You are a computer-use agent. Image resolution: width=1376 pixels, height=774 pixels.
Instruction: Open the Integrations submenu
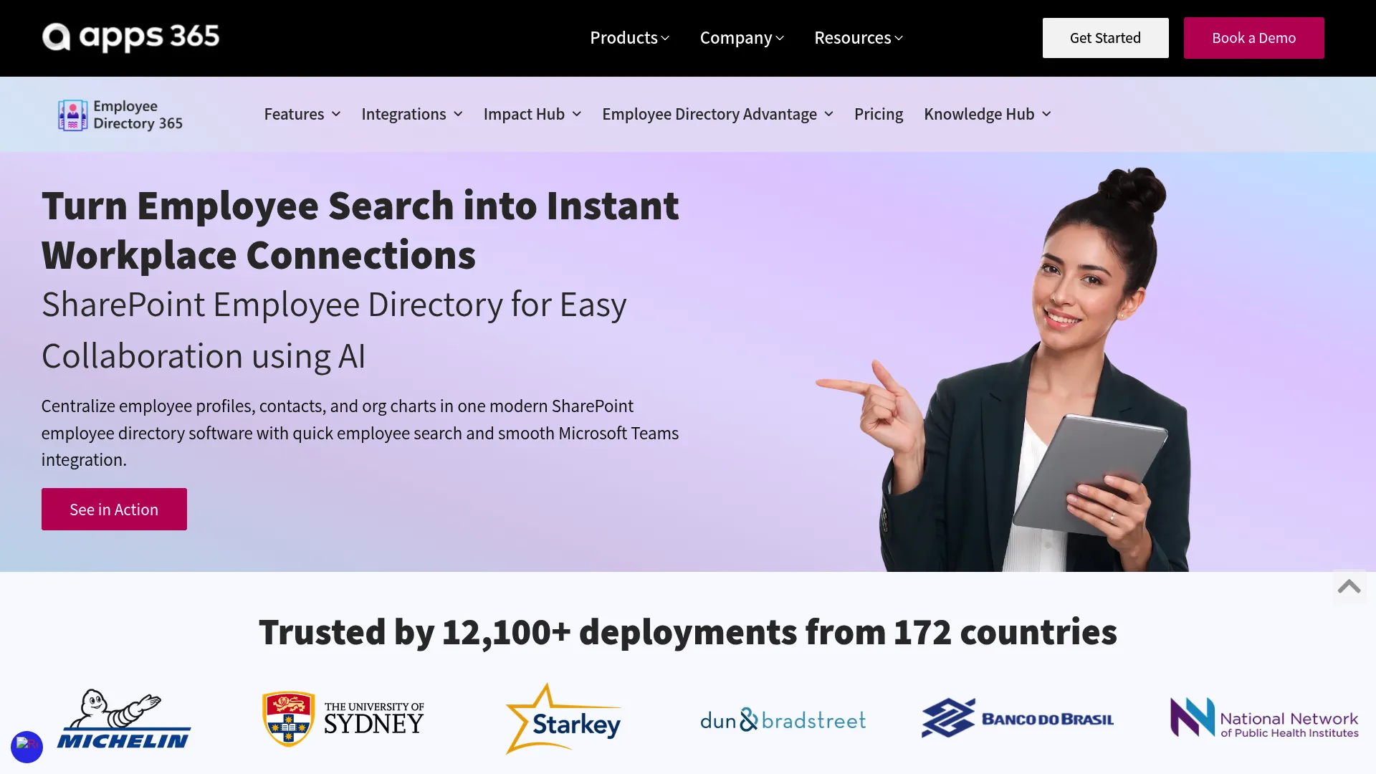(412, 114)
